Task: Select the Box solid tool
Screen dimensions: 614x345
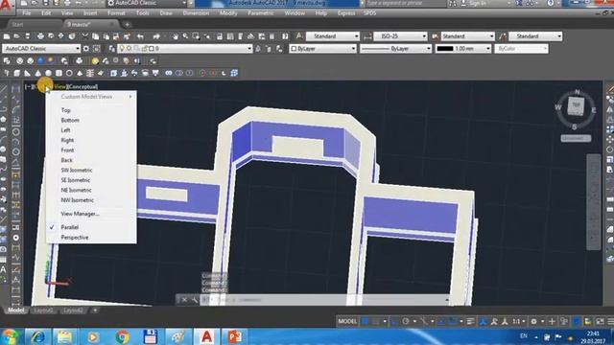Action: point(17,73)
